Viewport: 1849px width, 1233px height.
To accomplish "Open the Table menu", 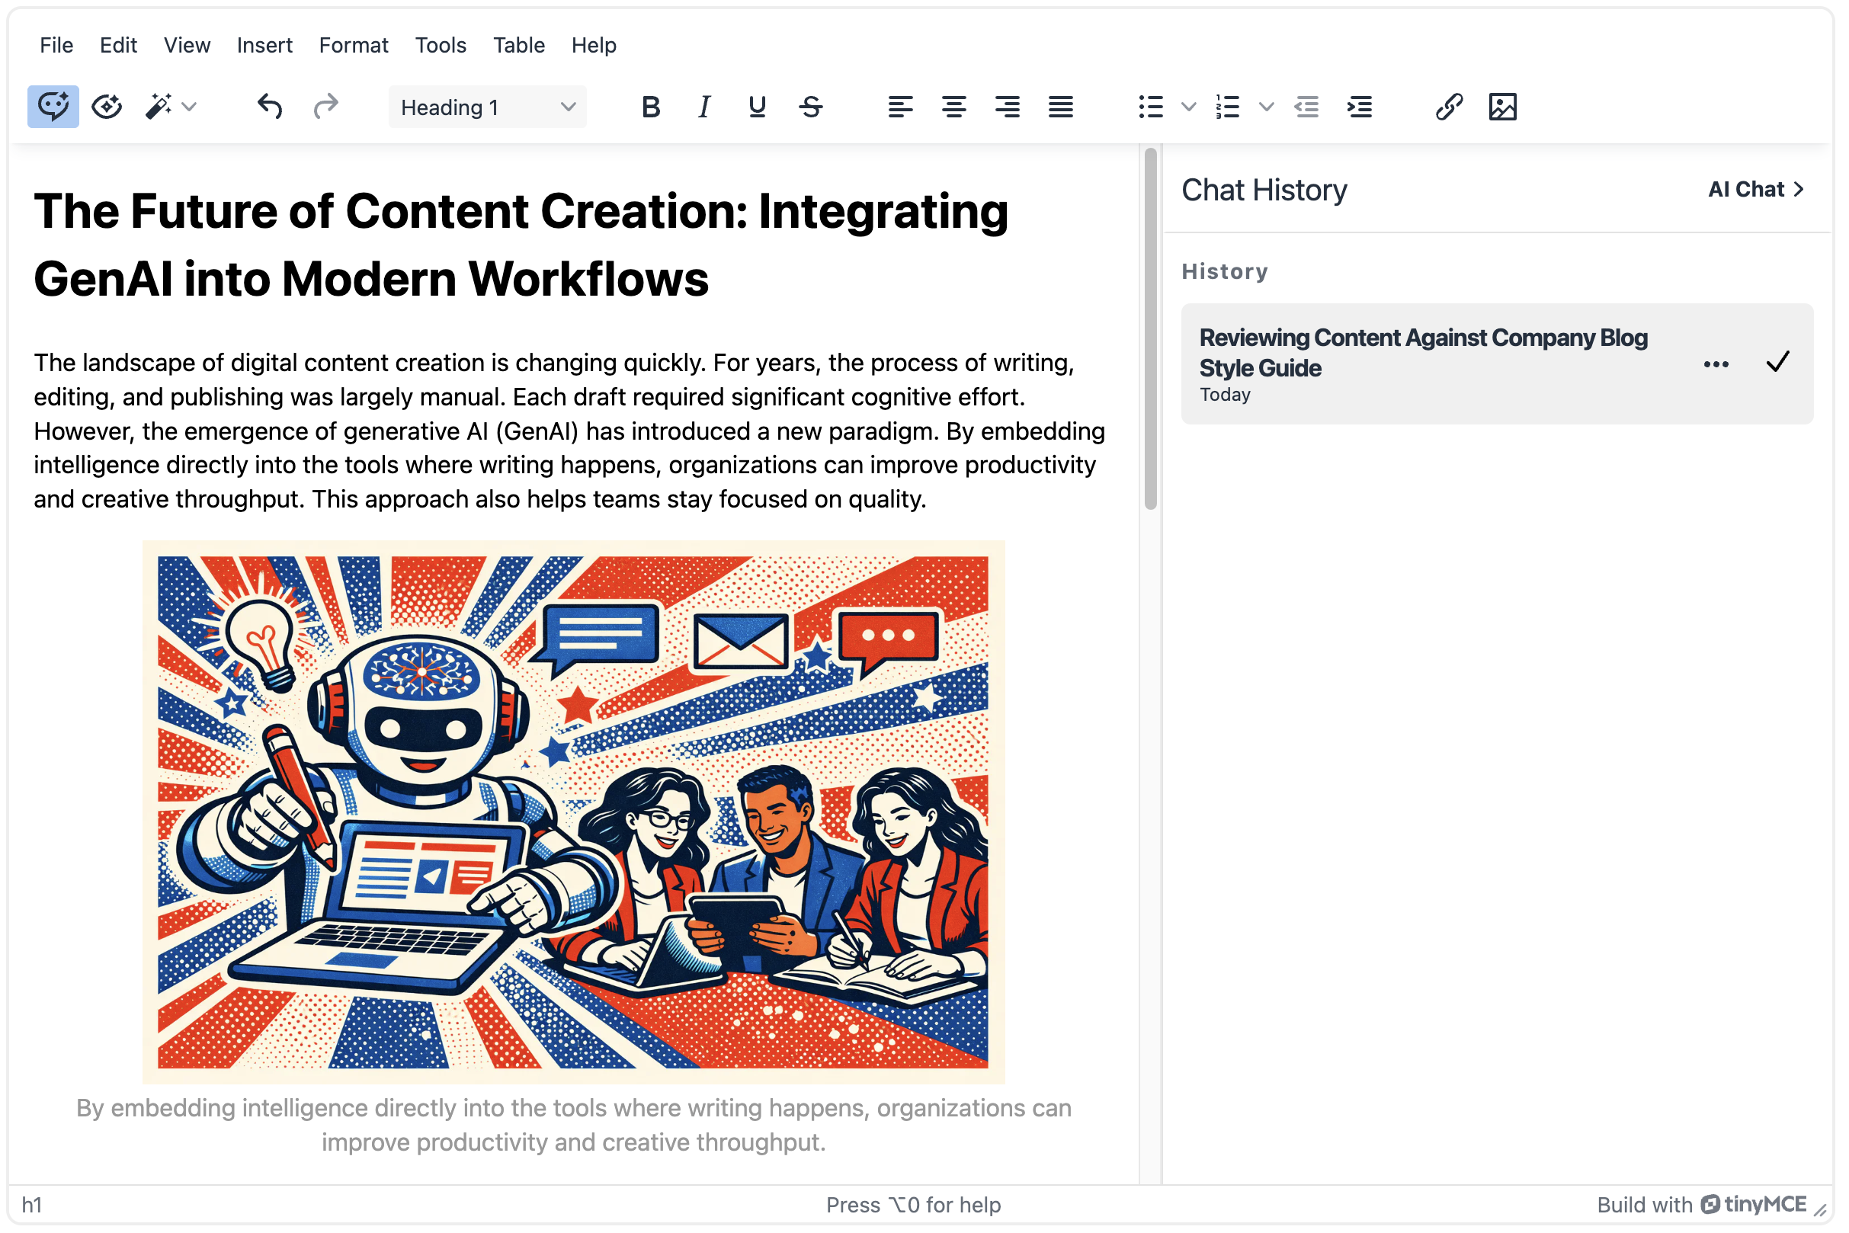I will [518, 45].
